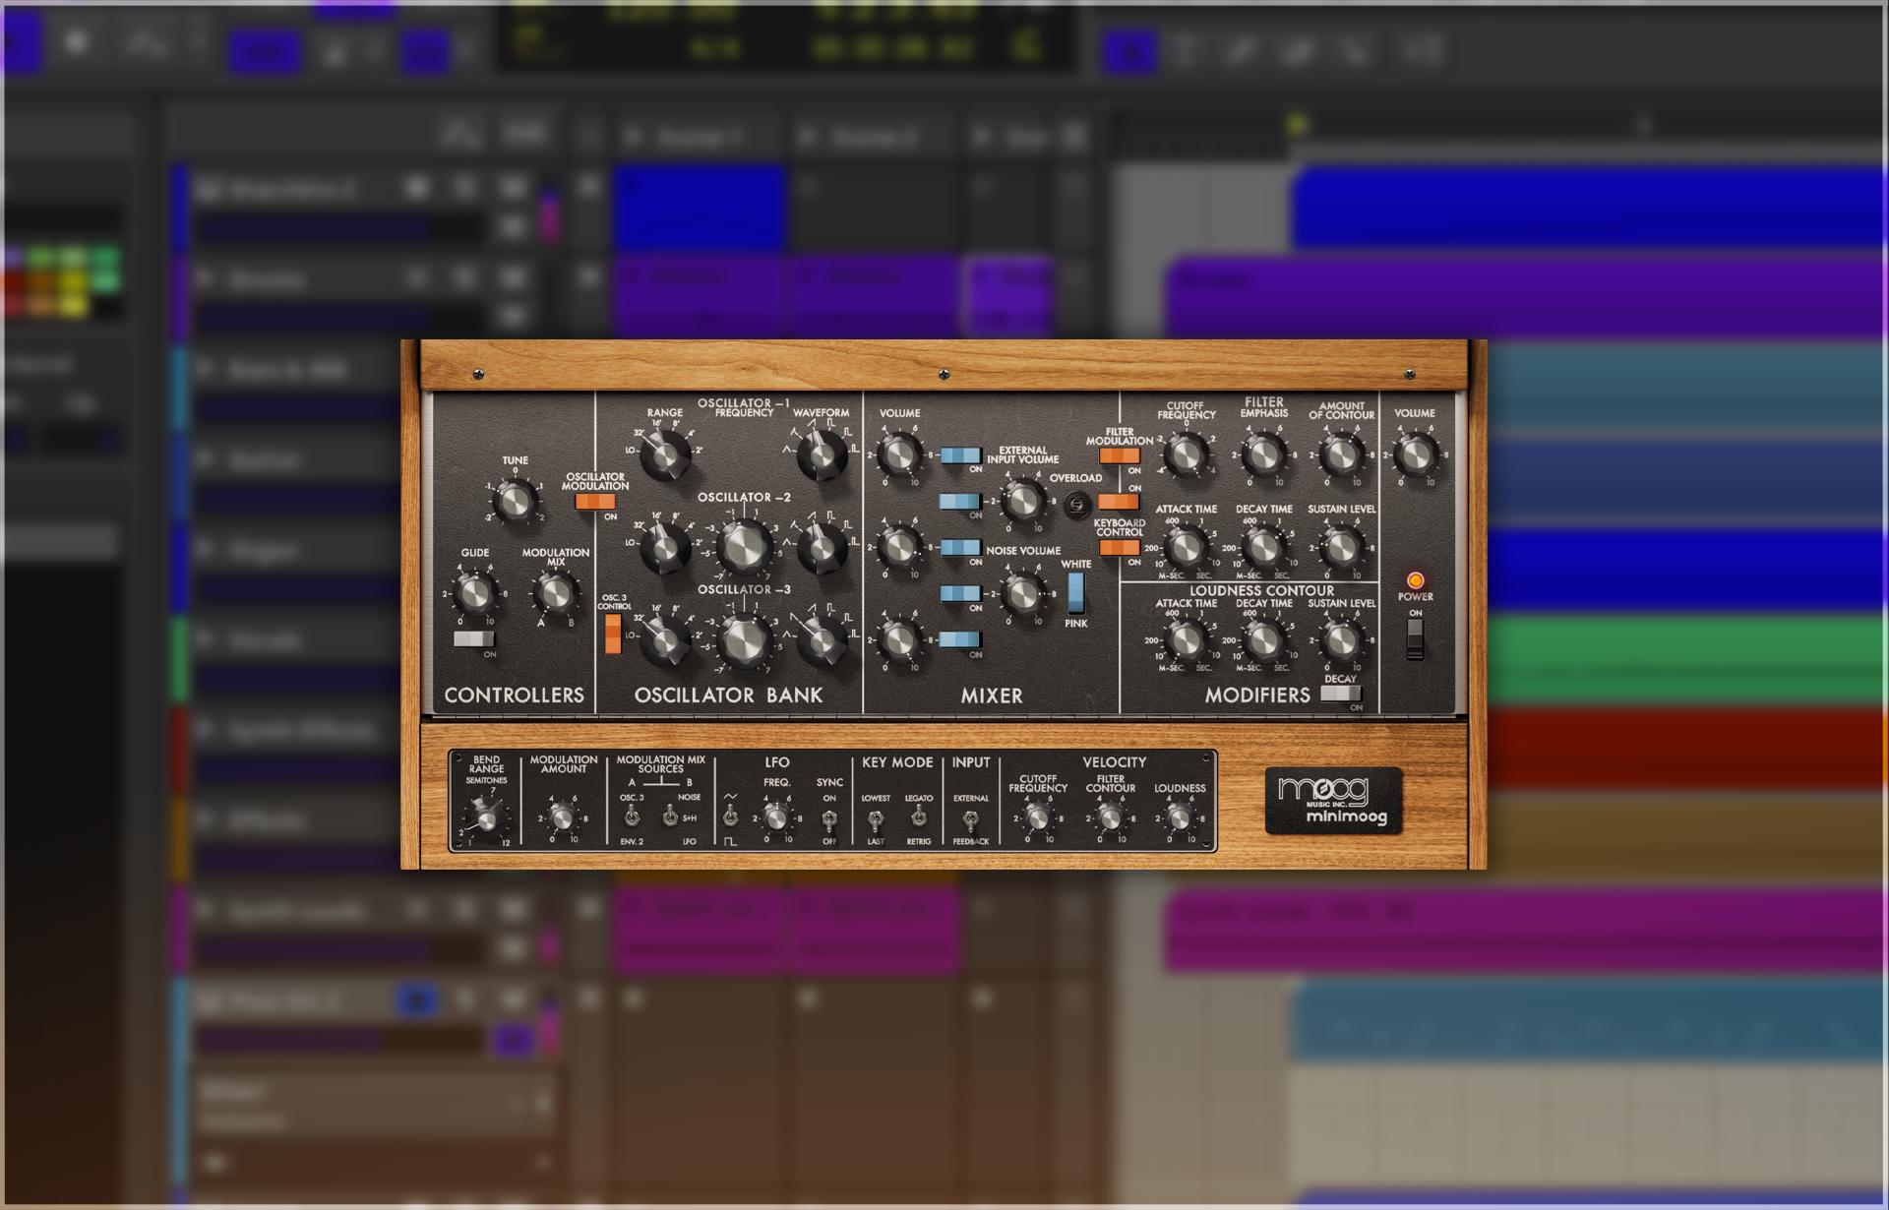This screenshot has height=1210, width=1889.
Task: Click the Overload indicator lamp in Mixer
Action: 1077,505
